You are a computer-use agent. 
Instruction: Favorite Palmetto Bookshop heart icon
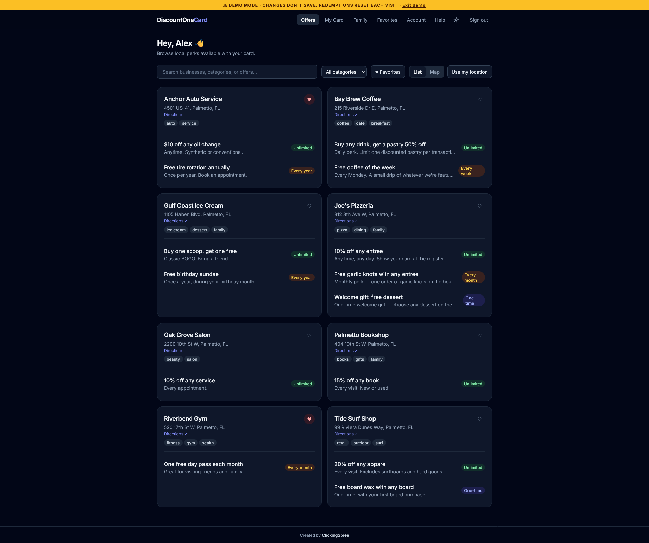(x=480, y=335)
